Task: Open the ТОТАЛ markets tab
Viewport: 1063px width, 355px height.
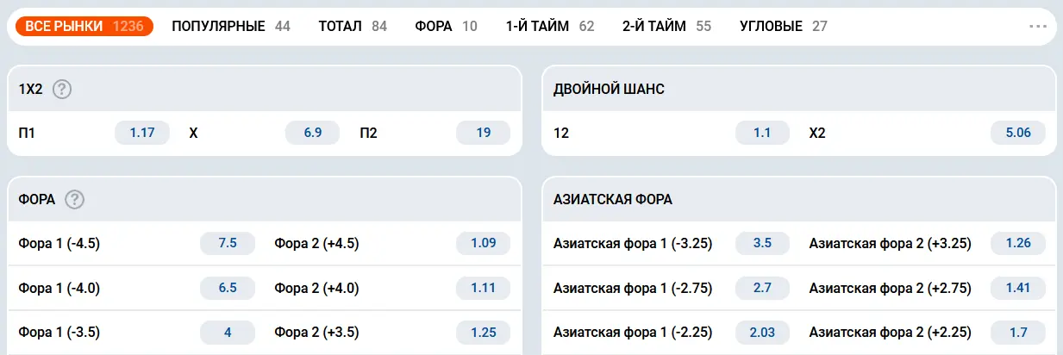Action: [352, 26]
